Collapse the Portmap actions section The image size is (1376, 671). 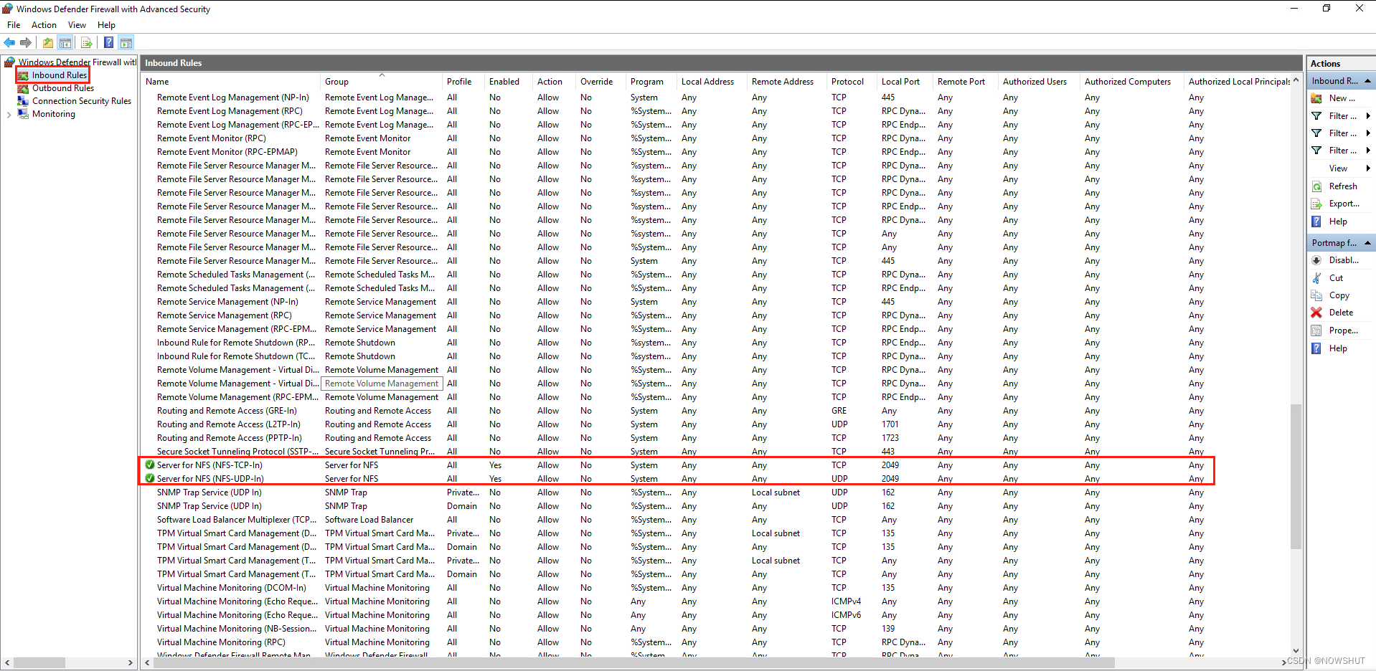pos(1367,243)
